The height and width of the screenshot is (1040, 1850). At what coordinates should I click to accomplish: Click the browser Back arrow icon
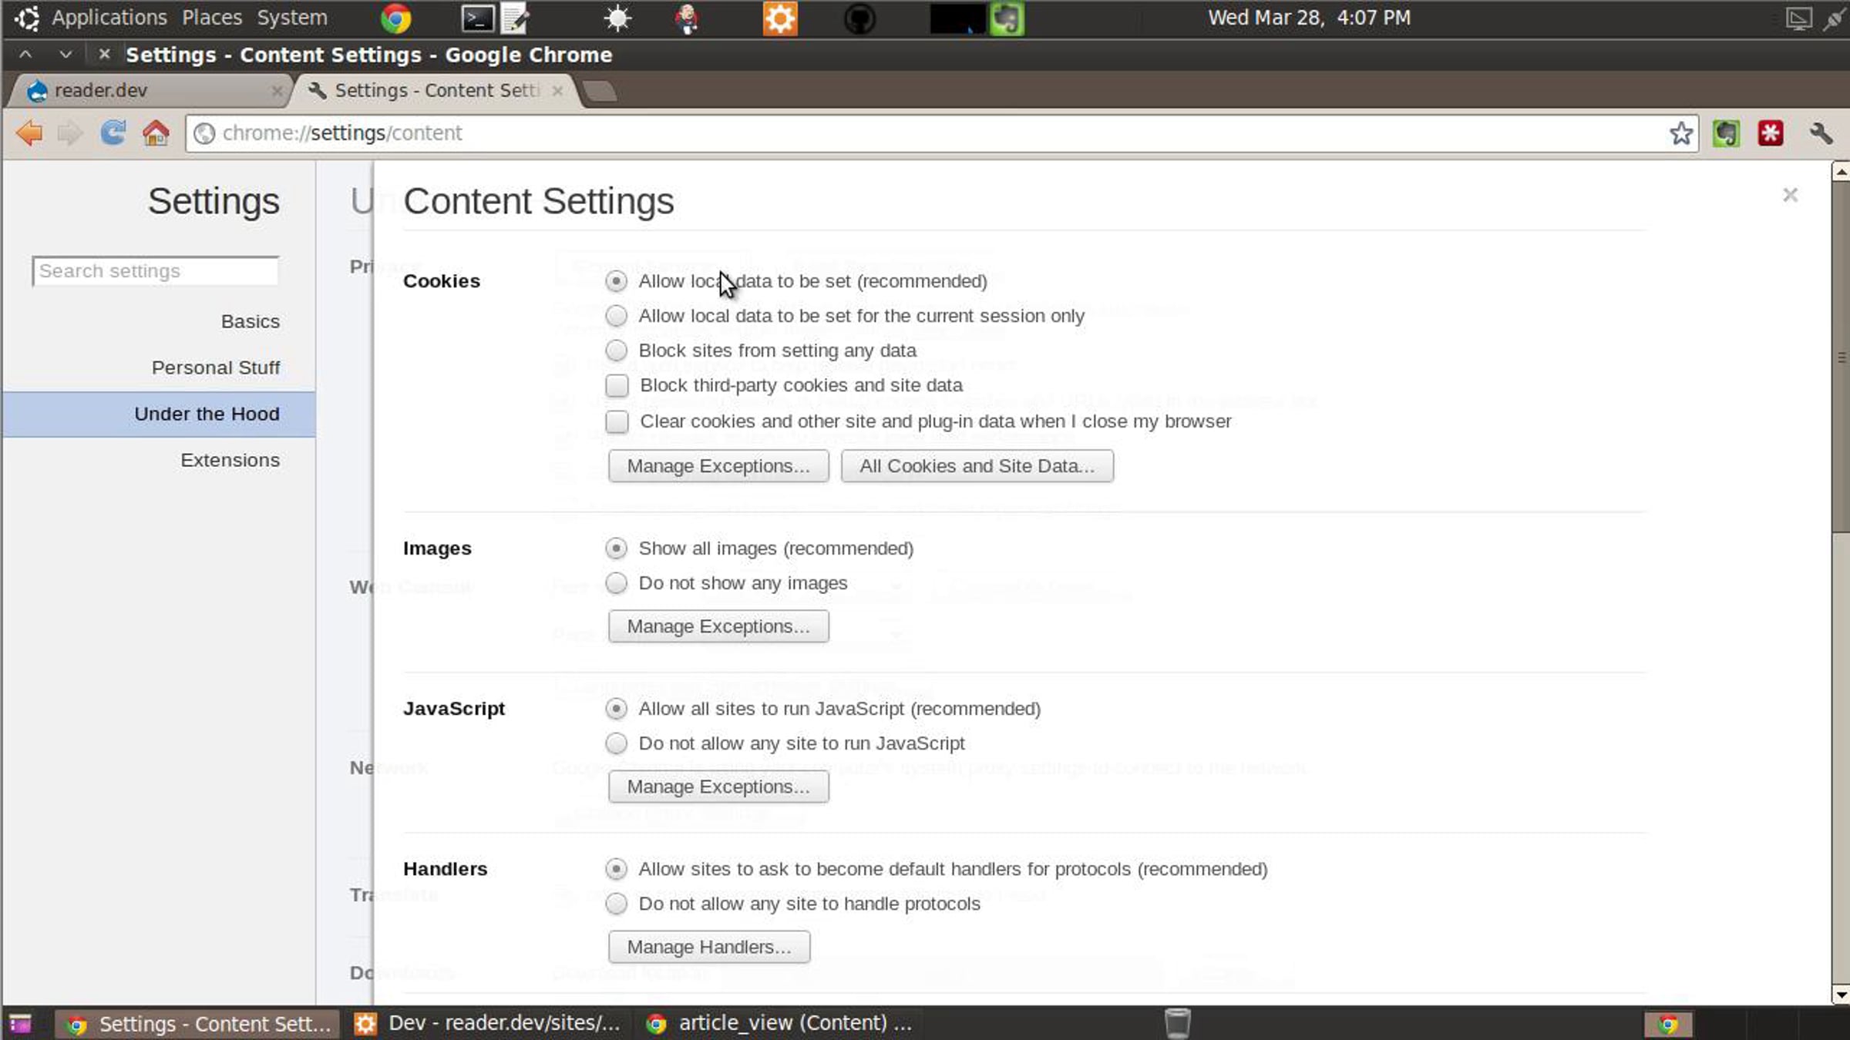29,133
